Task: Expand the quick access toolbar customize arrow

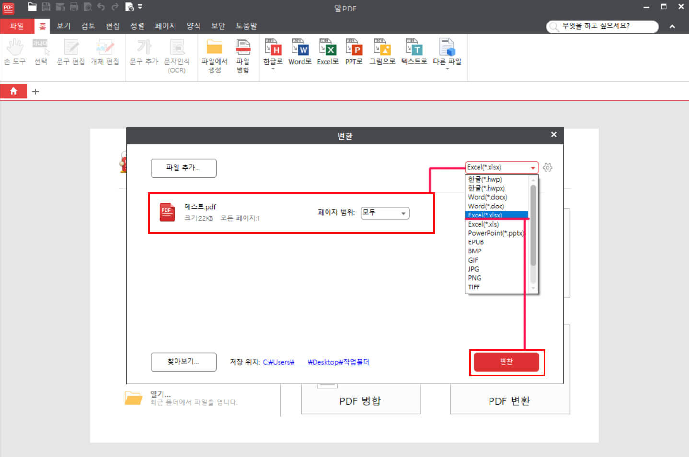Action: click(140, 7)
